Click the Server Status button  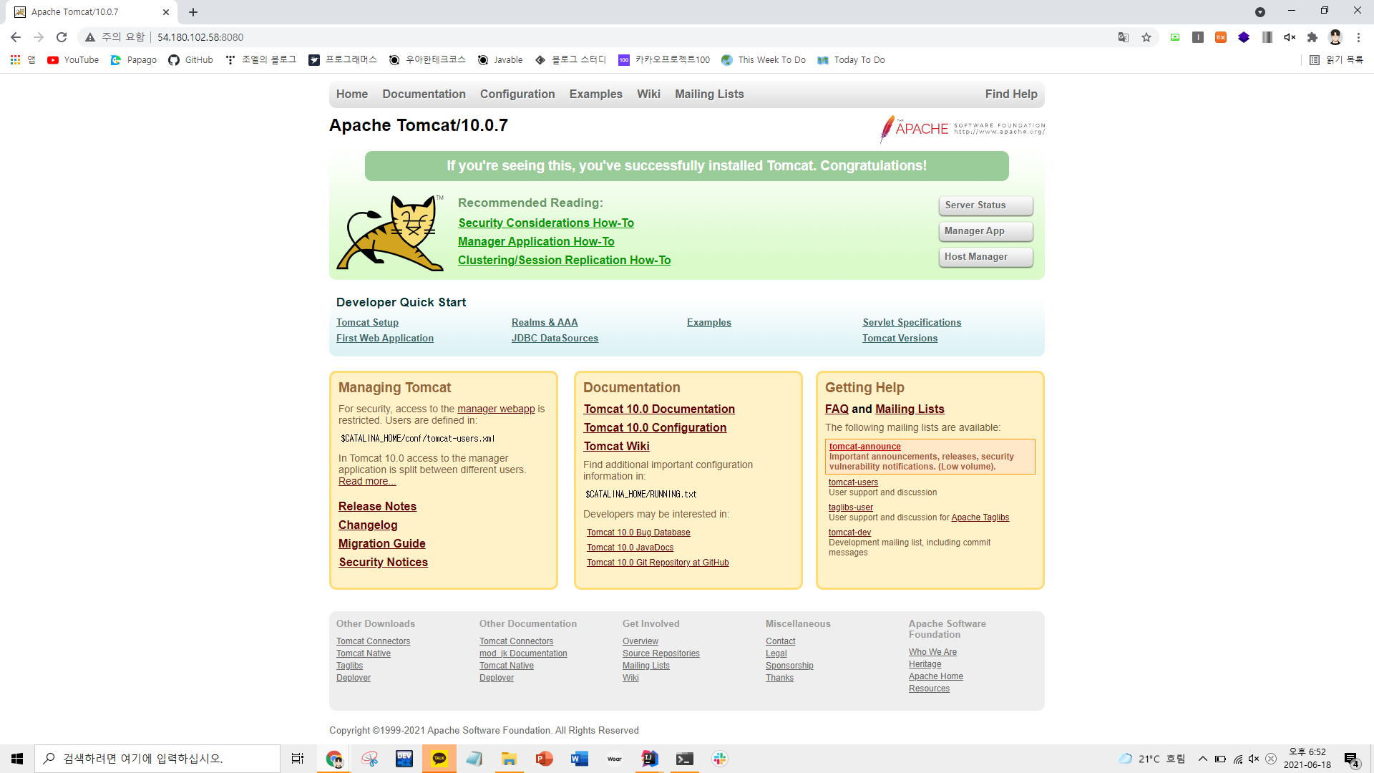pos(985,205)
